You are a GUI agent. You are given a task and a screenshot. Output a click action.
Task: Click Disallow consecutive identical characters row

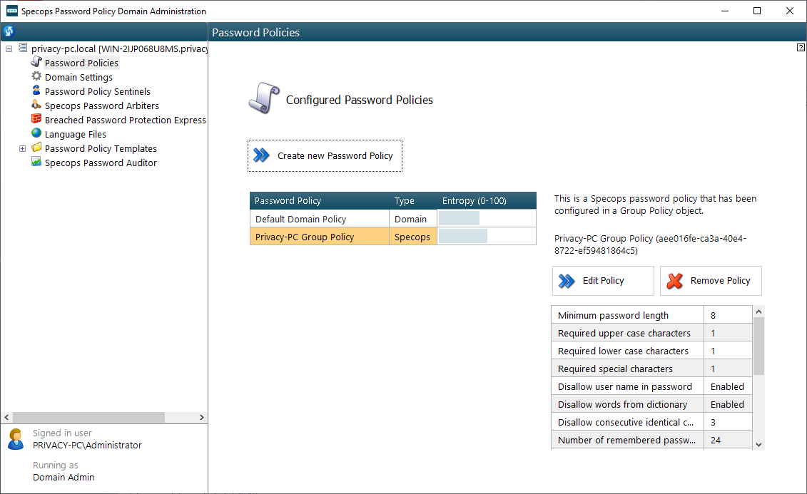[x=651, y=422]
